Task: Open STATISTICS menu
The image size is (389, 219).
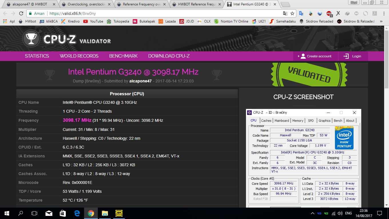Action: click(x=37, y=56)
